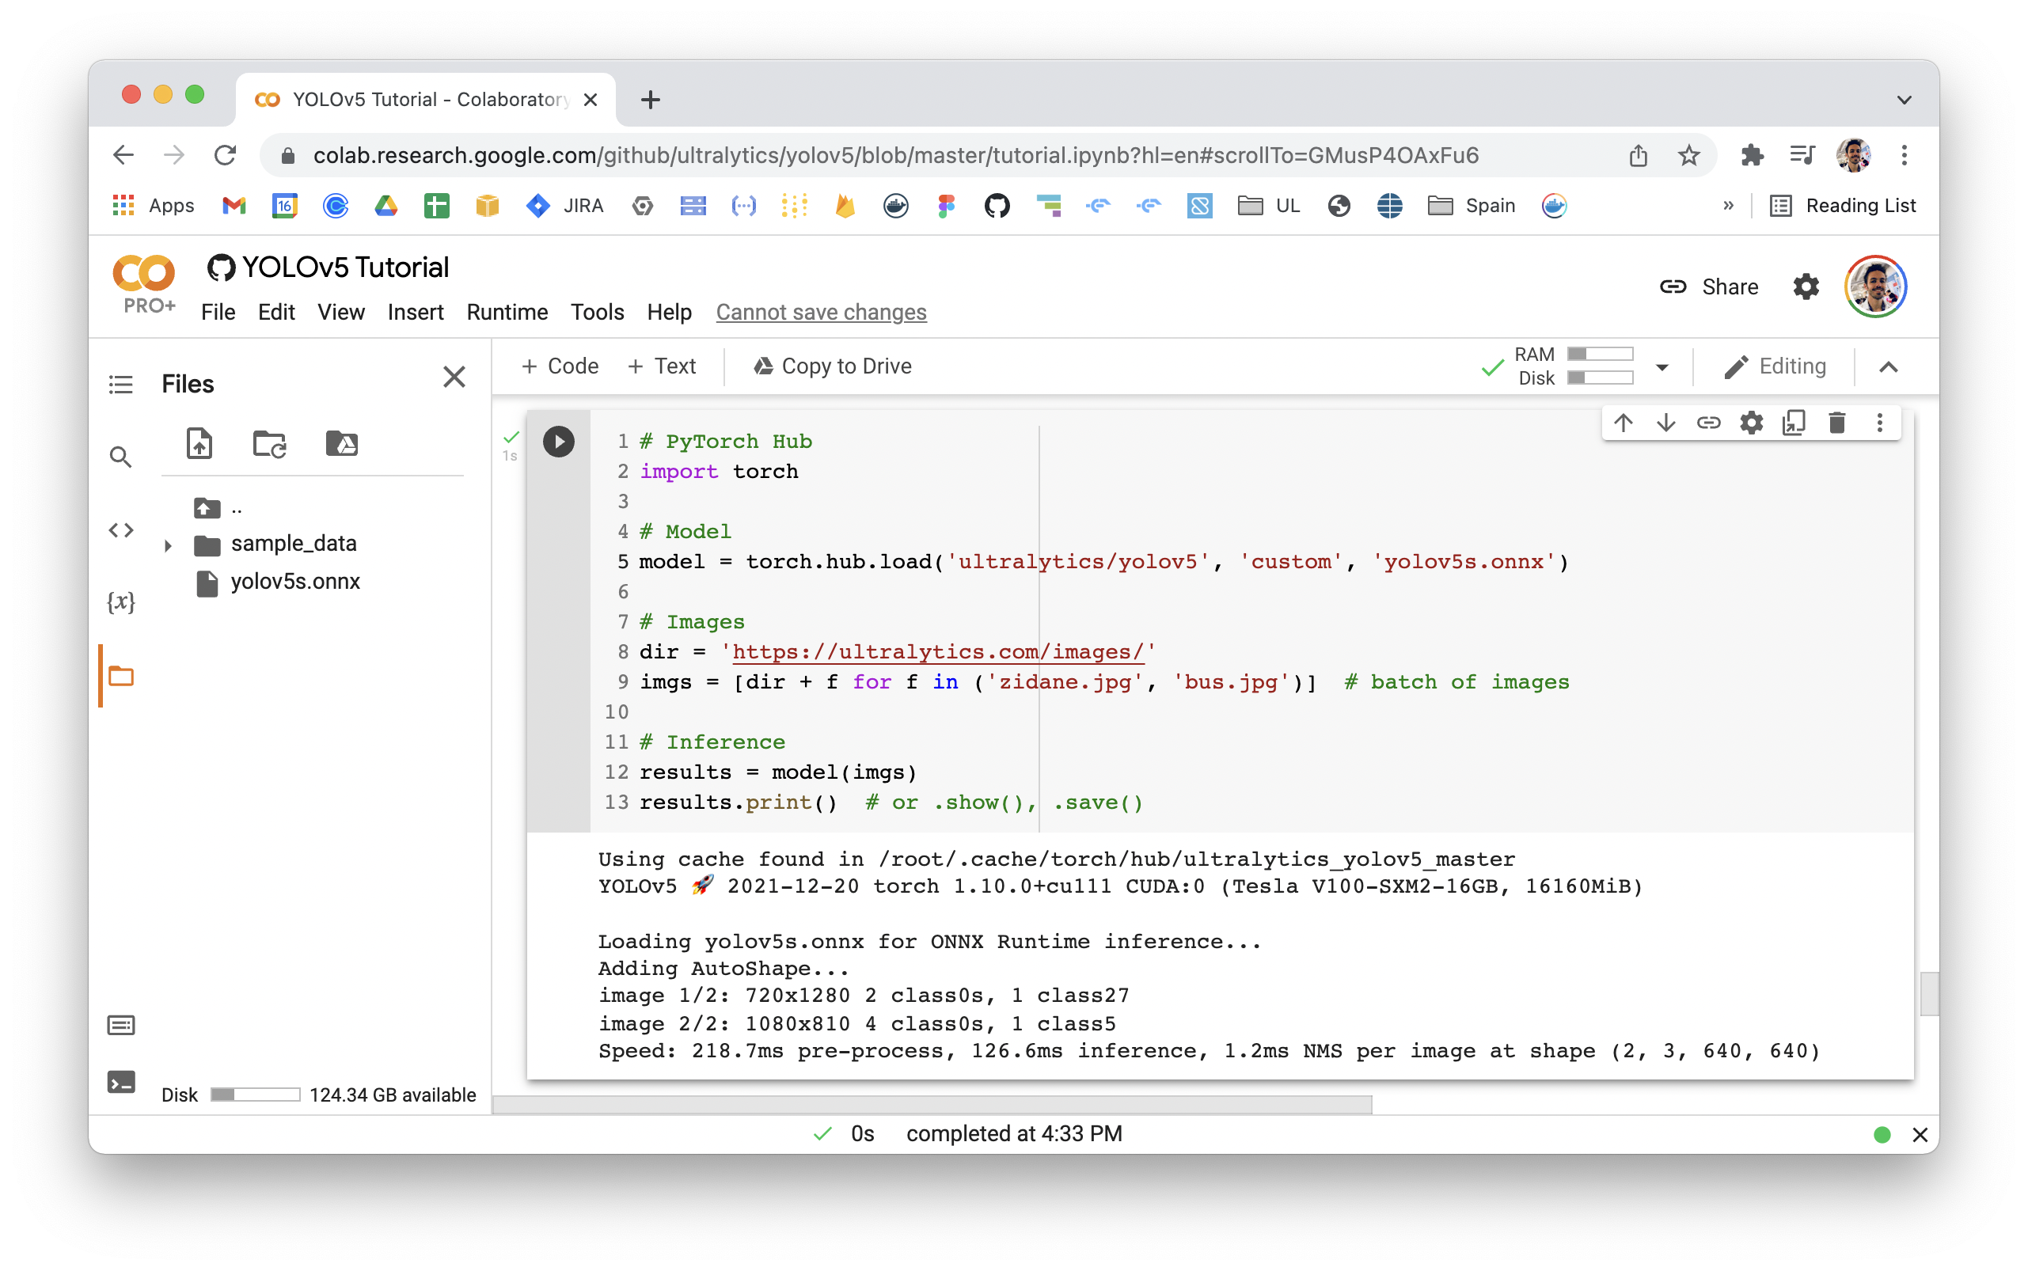Move cell down with arrow icon
This screenshot has width=2028, height=1271.
coord(1665,423)
